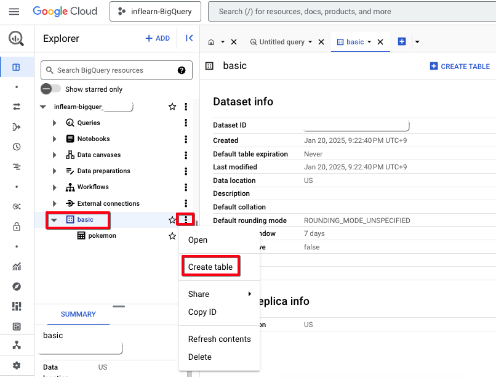Open actions menu for Data preparations

(186, 171)
